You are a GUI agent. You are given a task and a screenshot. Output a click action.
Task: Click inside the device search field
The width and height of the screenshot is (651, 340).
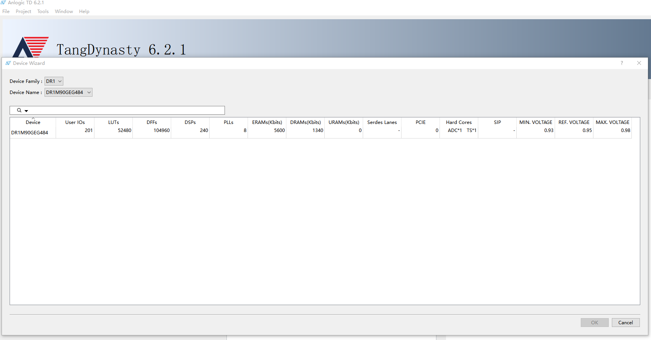117,111
